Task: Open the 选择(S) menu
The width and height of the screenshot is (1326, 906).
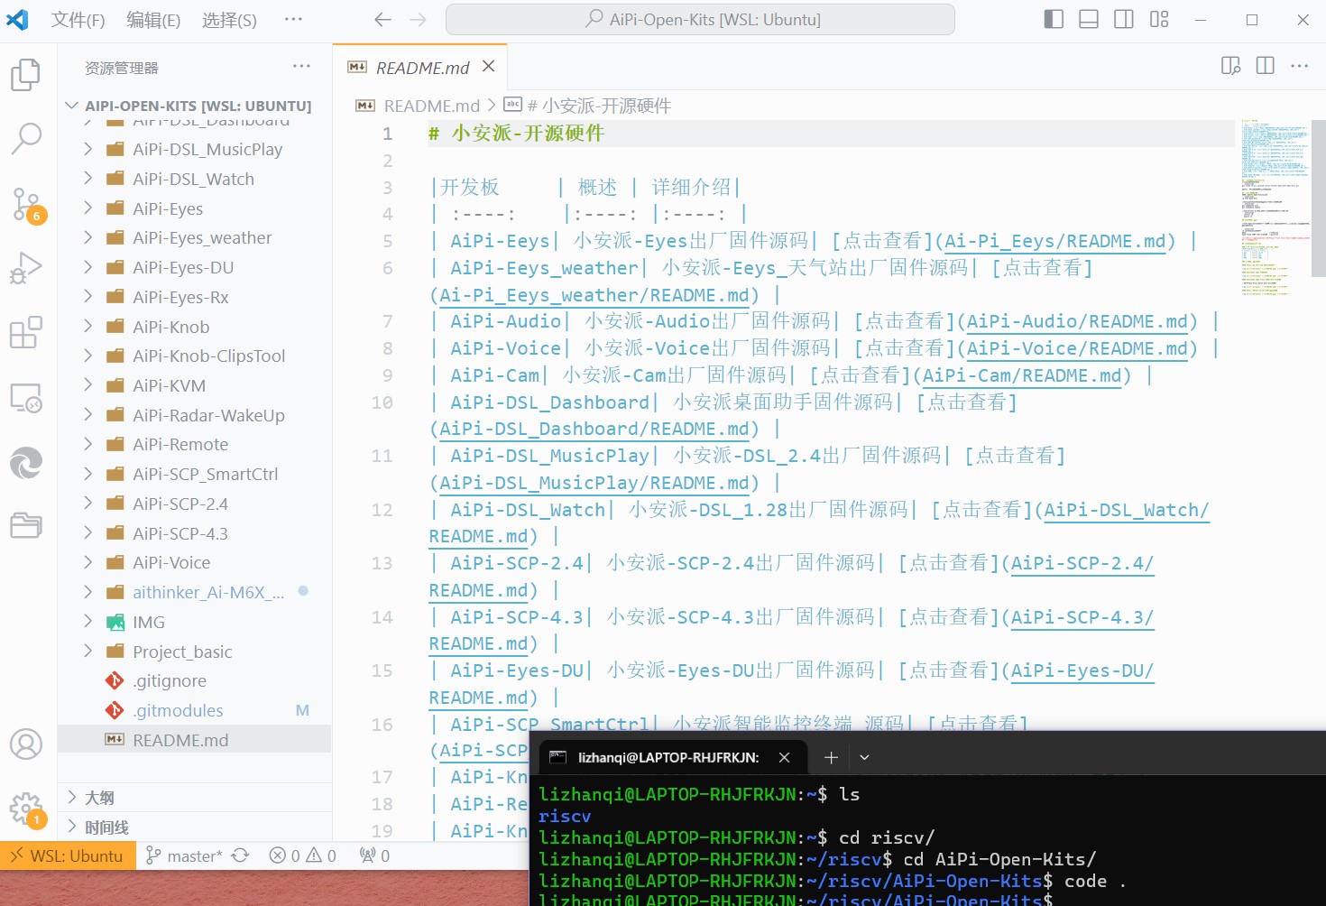Action: point(229,20)
